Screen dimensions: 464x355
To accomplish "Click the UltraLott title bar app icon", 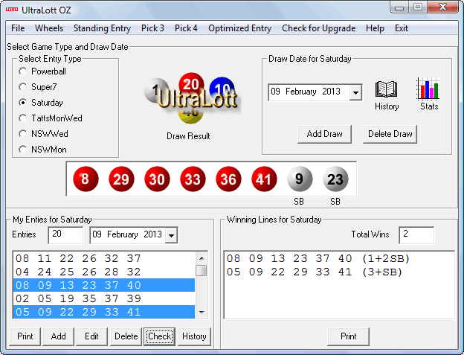I will point(12,10).
